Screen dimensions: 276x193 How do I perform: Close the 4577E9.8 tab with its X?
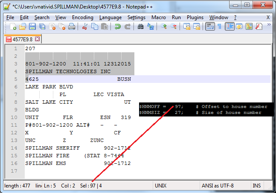coord(37,39)
